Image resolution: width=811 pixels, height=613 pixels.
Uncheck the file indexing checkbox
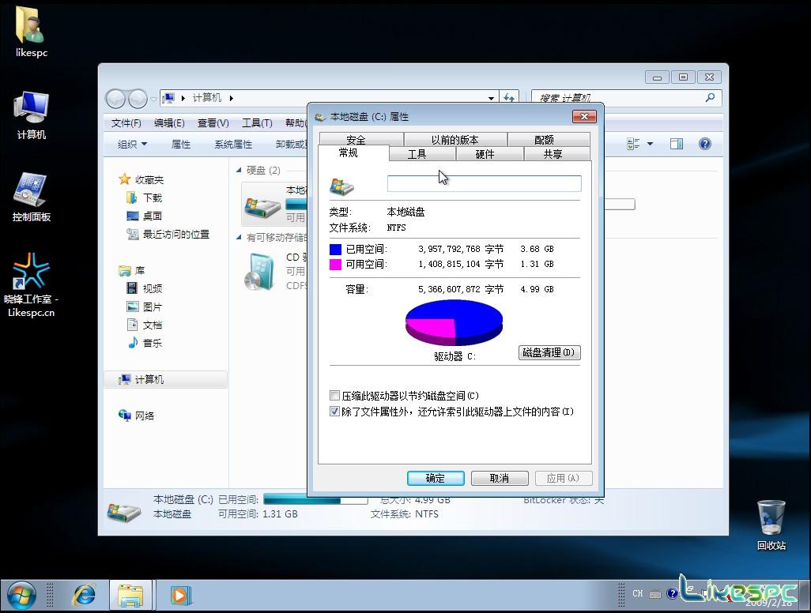coord(335,411)
